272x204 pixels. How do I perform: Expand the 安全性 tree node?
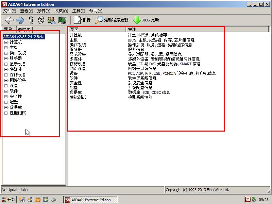[6, 97]
